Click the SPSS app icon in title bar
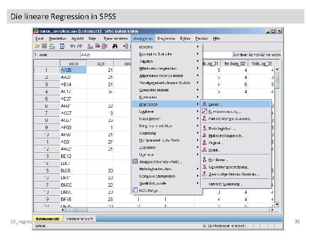 click(36, 31)
